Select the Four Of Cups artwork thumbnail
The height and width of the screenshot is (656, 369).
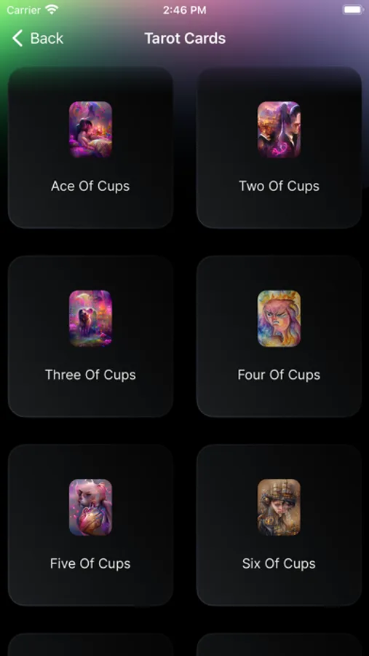coord(279,319)
